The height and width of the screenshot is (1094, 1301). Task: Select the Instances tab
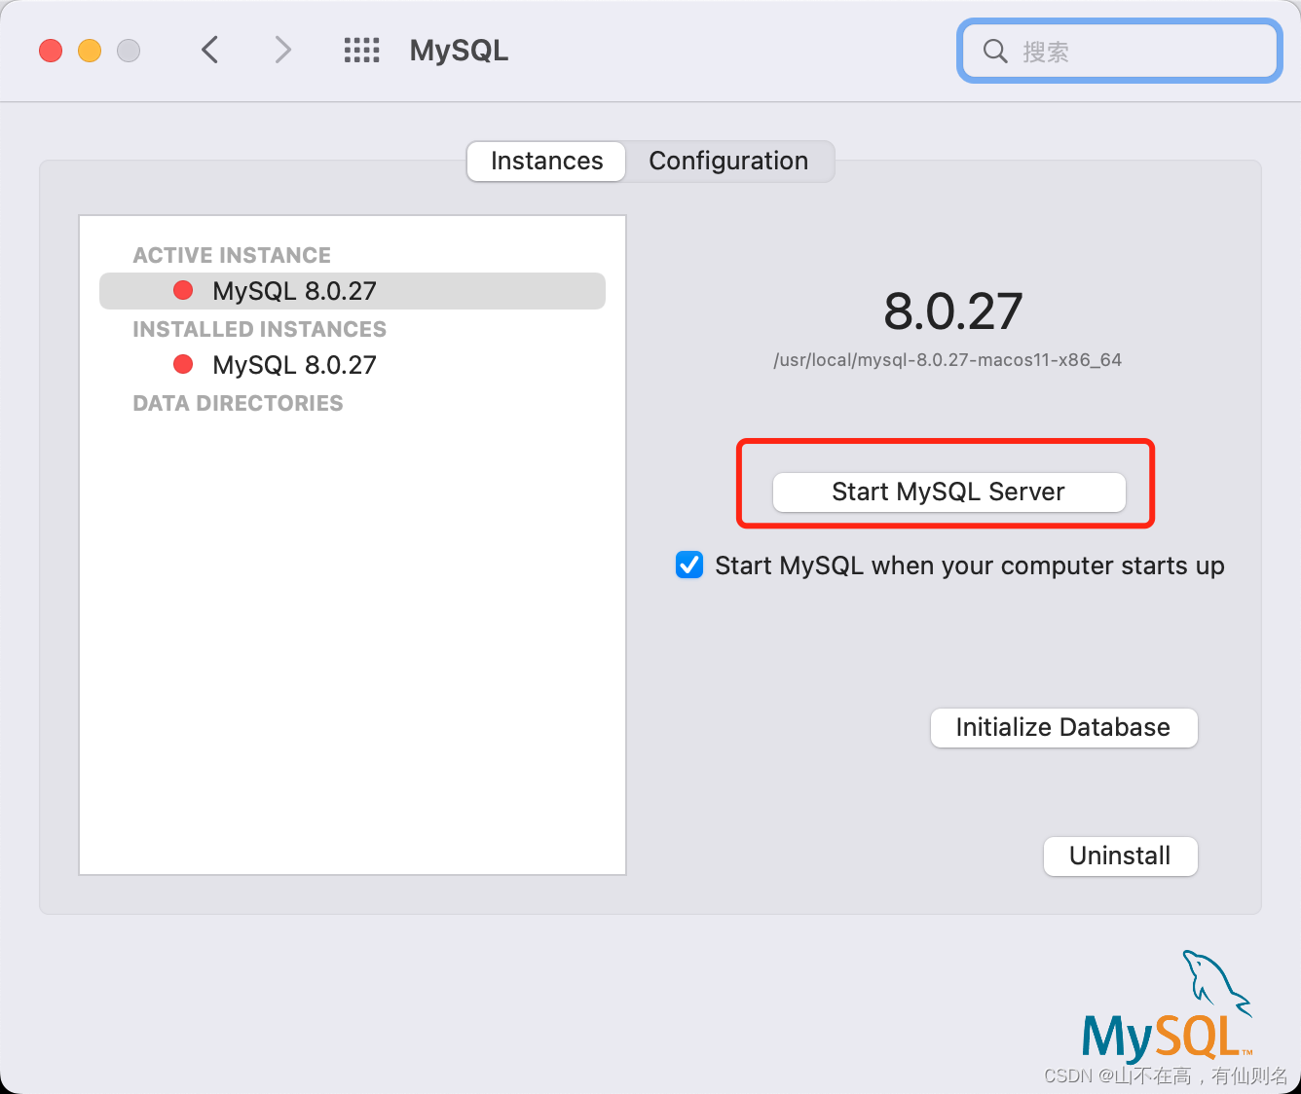pos(545,161)
